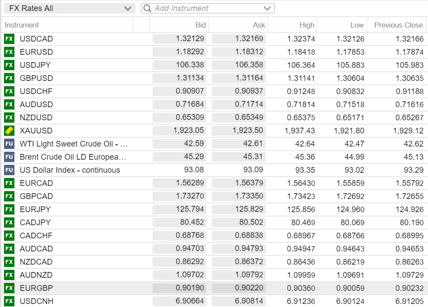The image size is (428, 307).
Task: Click the gold bar icon for XAUUSD
Action: click(x=9, y=131)
